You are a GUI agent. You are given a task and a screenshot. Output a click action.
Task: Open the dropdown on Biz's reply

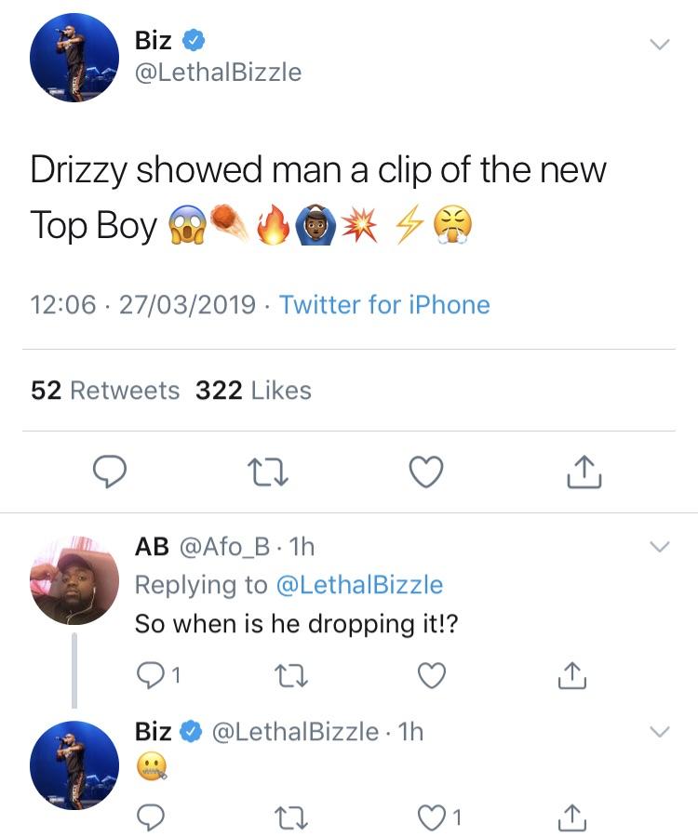[661, 733]
